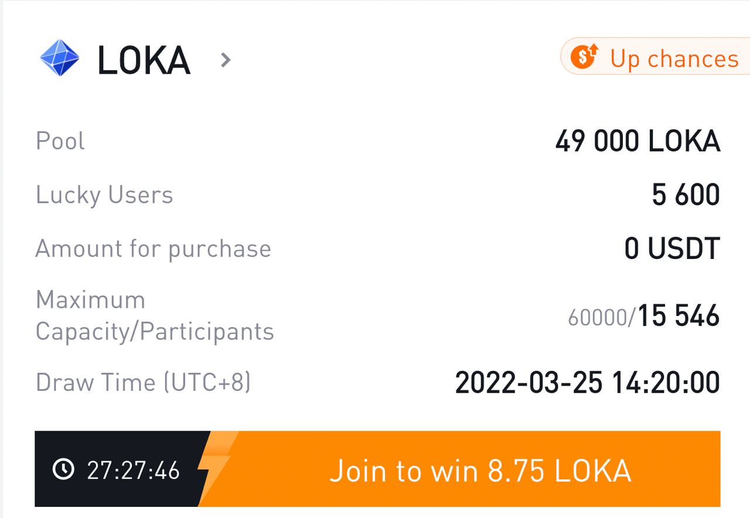Expand LOKA details via chevron arrow
750x518 pixels.
pos(226,59)
